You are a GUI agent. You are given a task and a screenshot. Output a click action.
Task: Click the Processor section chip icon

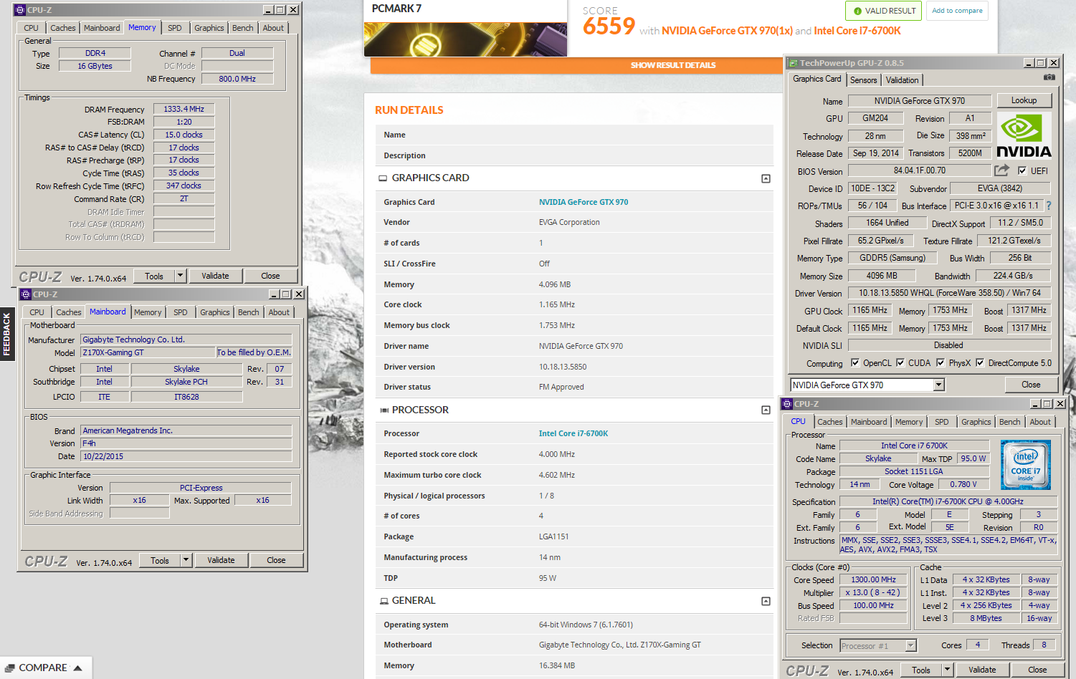point(384,410)
